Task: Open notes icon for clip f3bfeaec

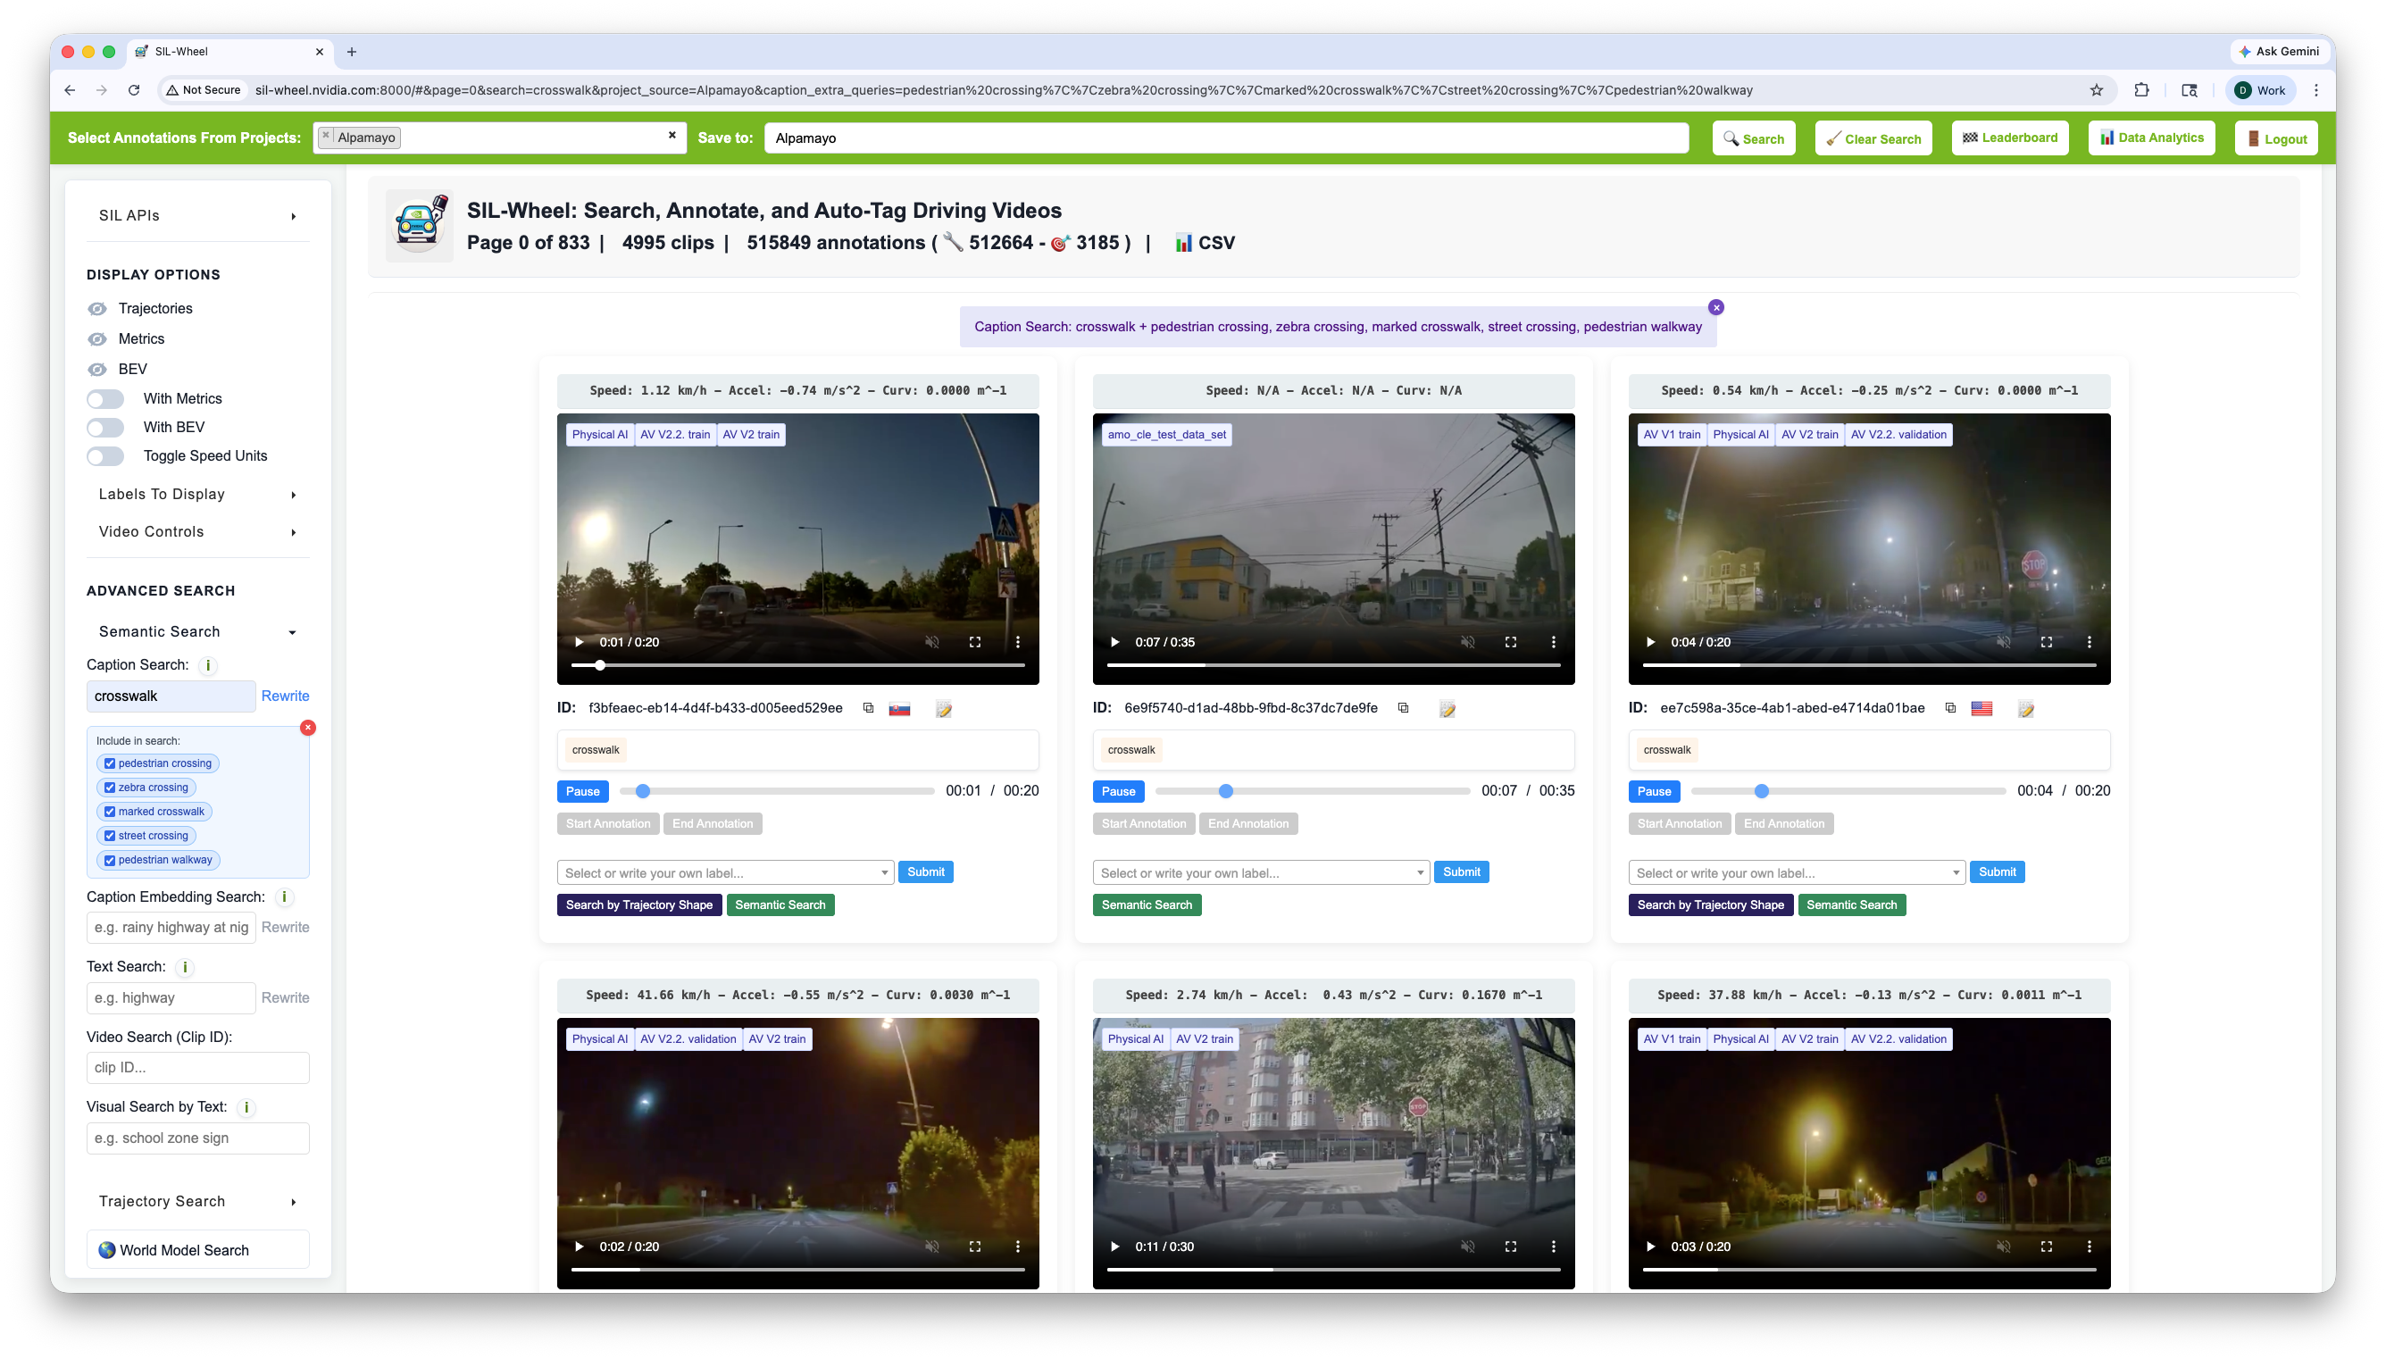Action: tap(943, 709)
